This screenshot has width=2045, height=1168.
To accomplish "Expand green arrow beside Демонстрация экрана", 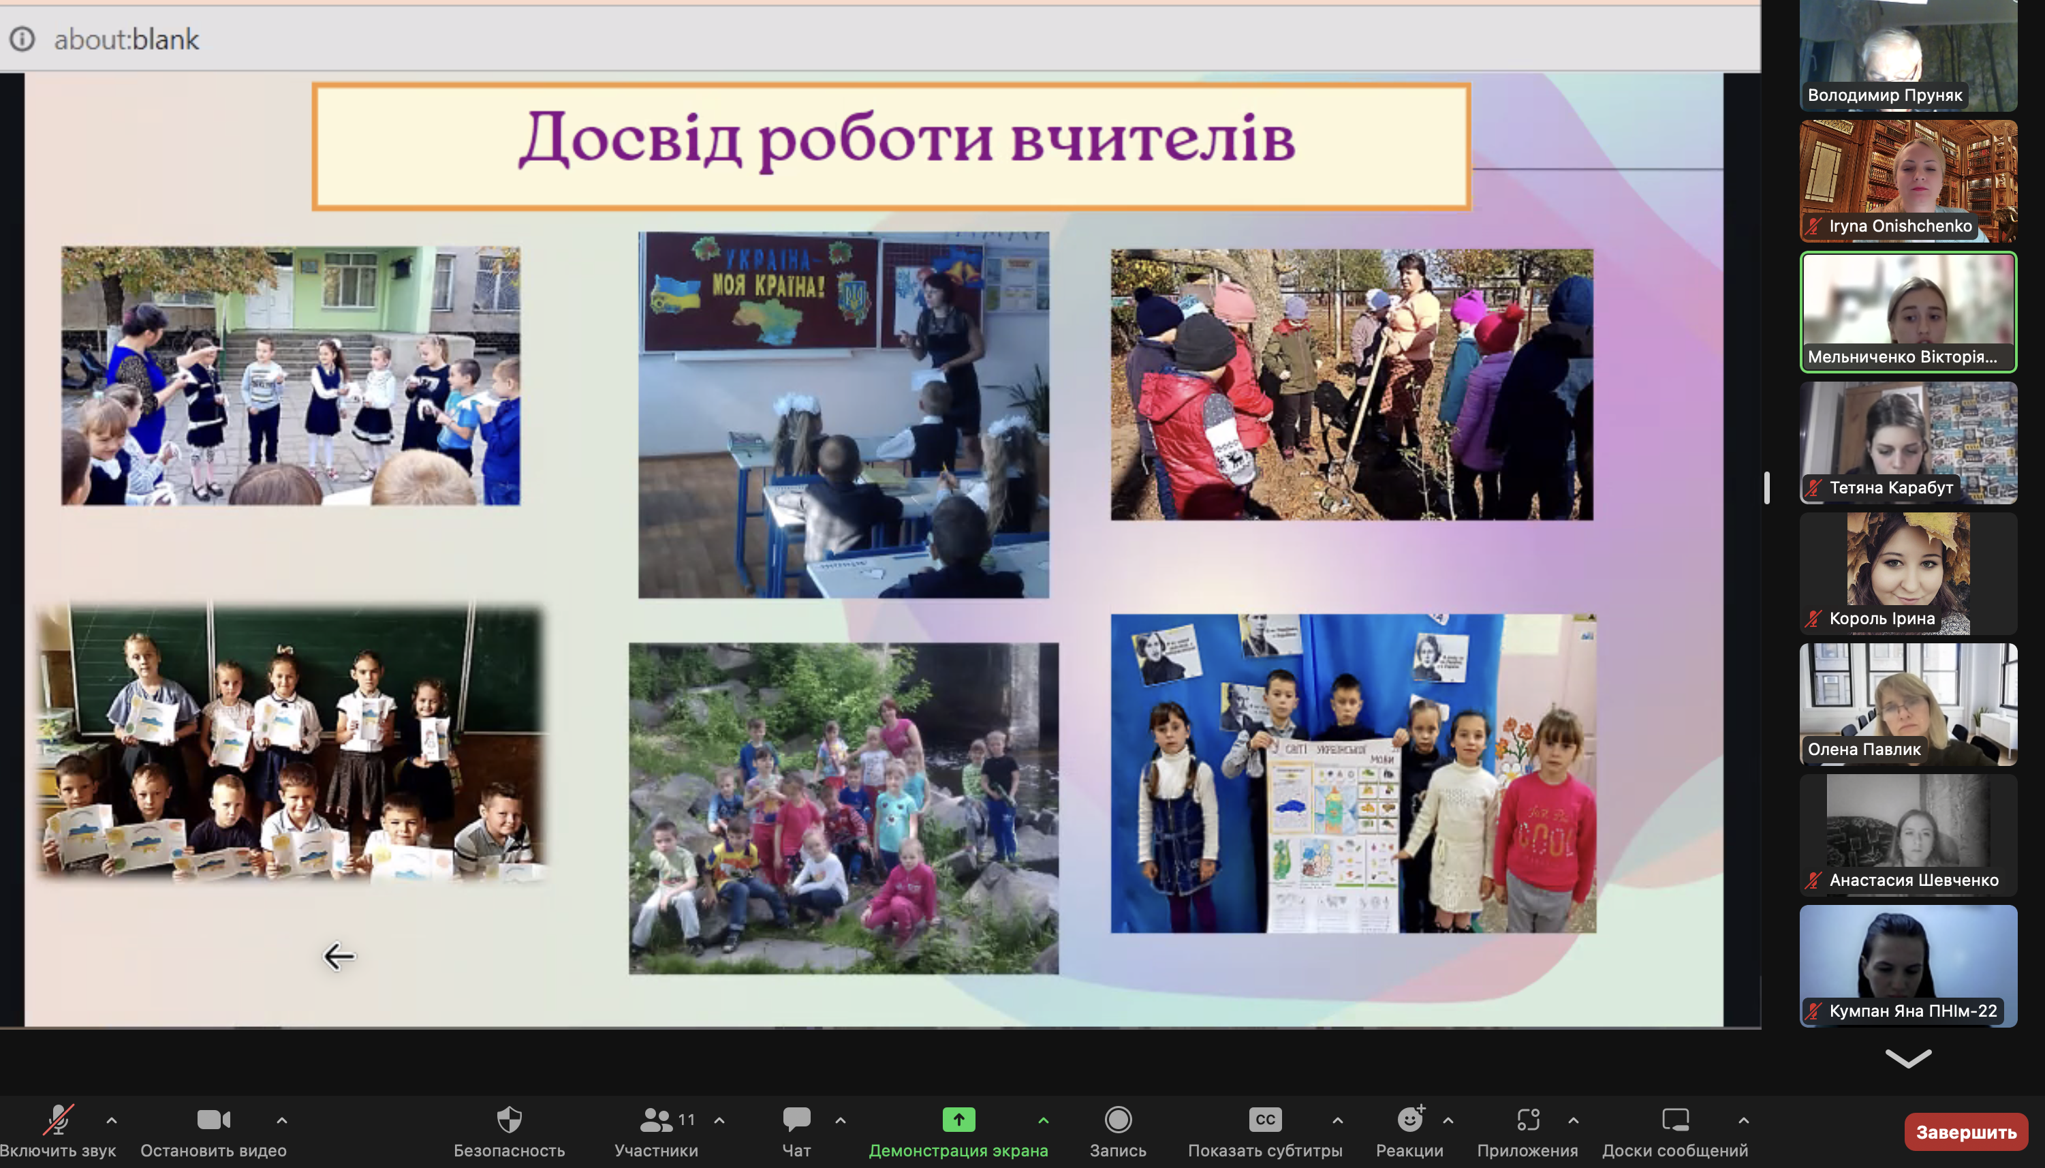I will coord(1044,1120).
